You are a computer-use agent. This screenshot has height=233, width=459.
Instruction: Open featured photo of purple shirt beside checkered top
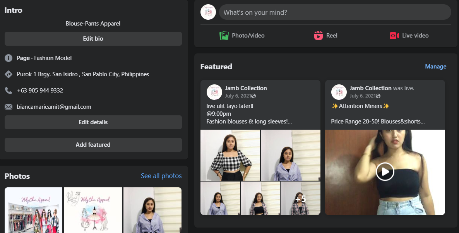pos(291,155)
